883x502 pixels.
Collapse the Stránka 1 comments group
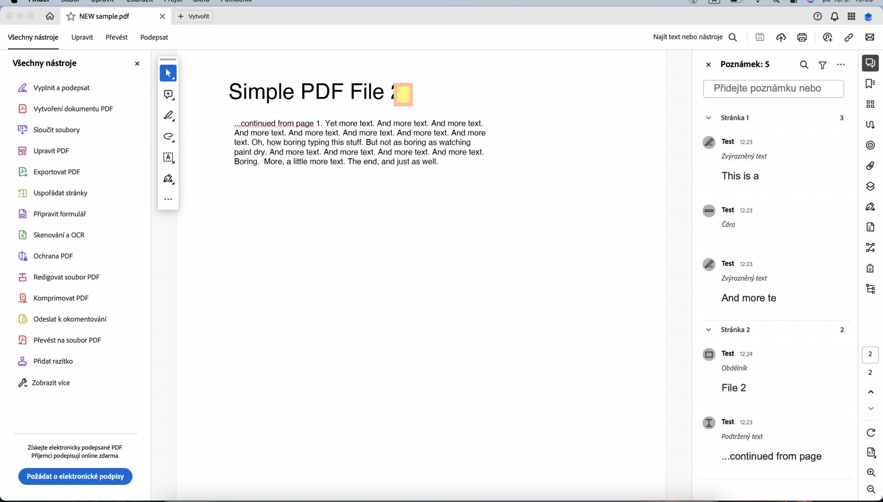tap(708, 118)
